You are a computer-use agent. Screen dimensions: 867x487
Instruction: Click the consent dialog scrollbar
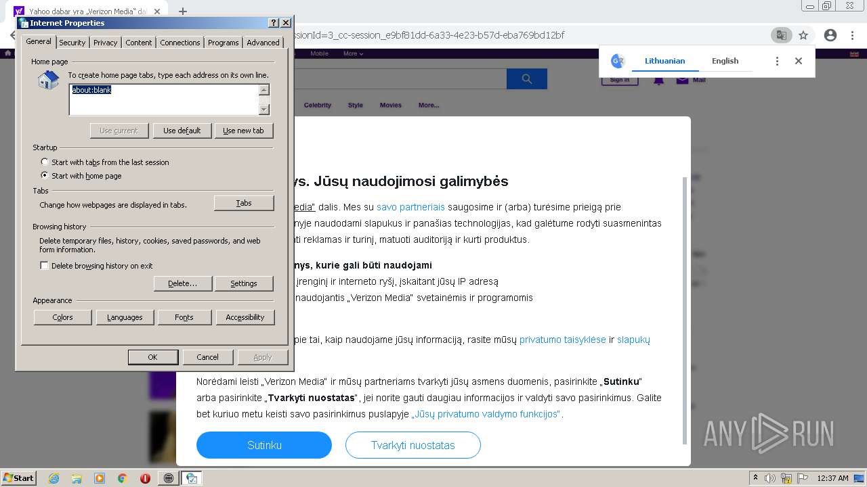[x=685, y=310]
